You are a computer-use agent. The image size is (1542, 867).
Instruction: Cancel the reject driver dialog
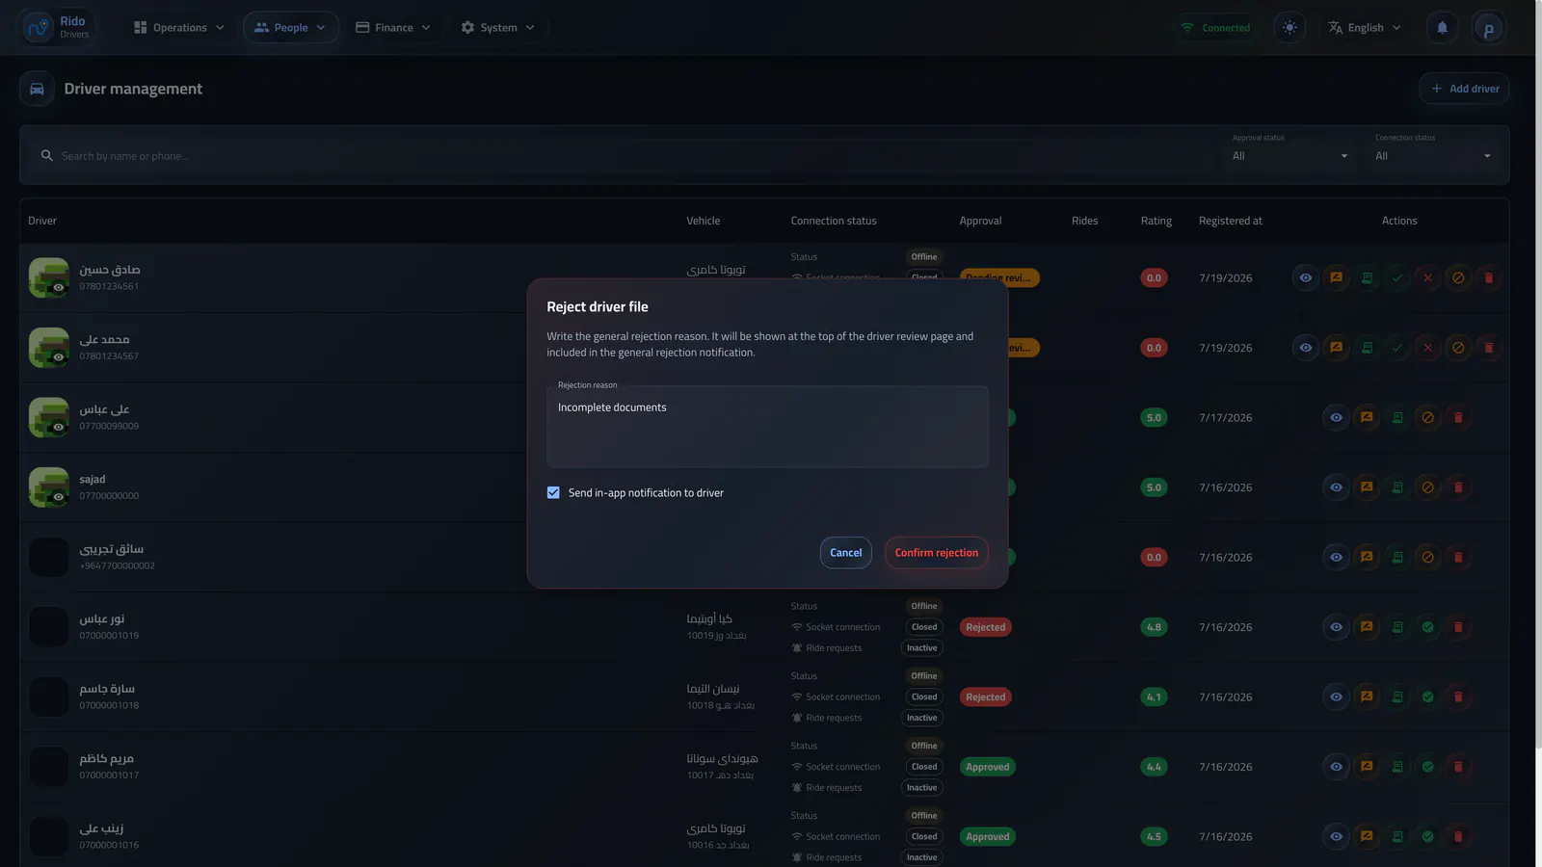pyautogui.click(x=845, y=553)
